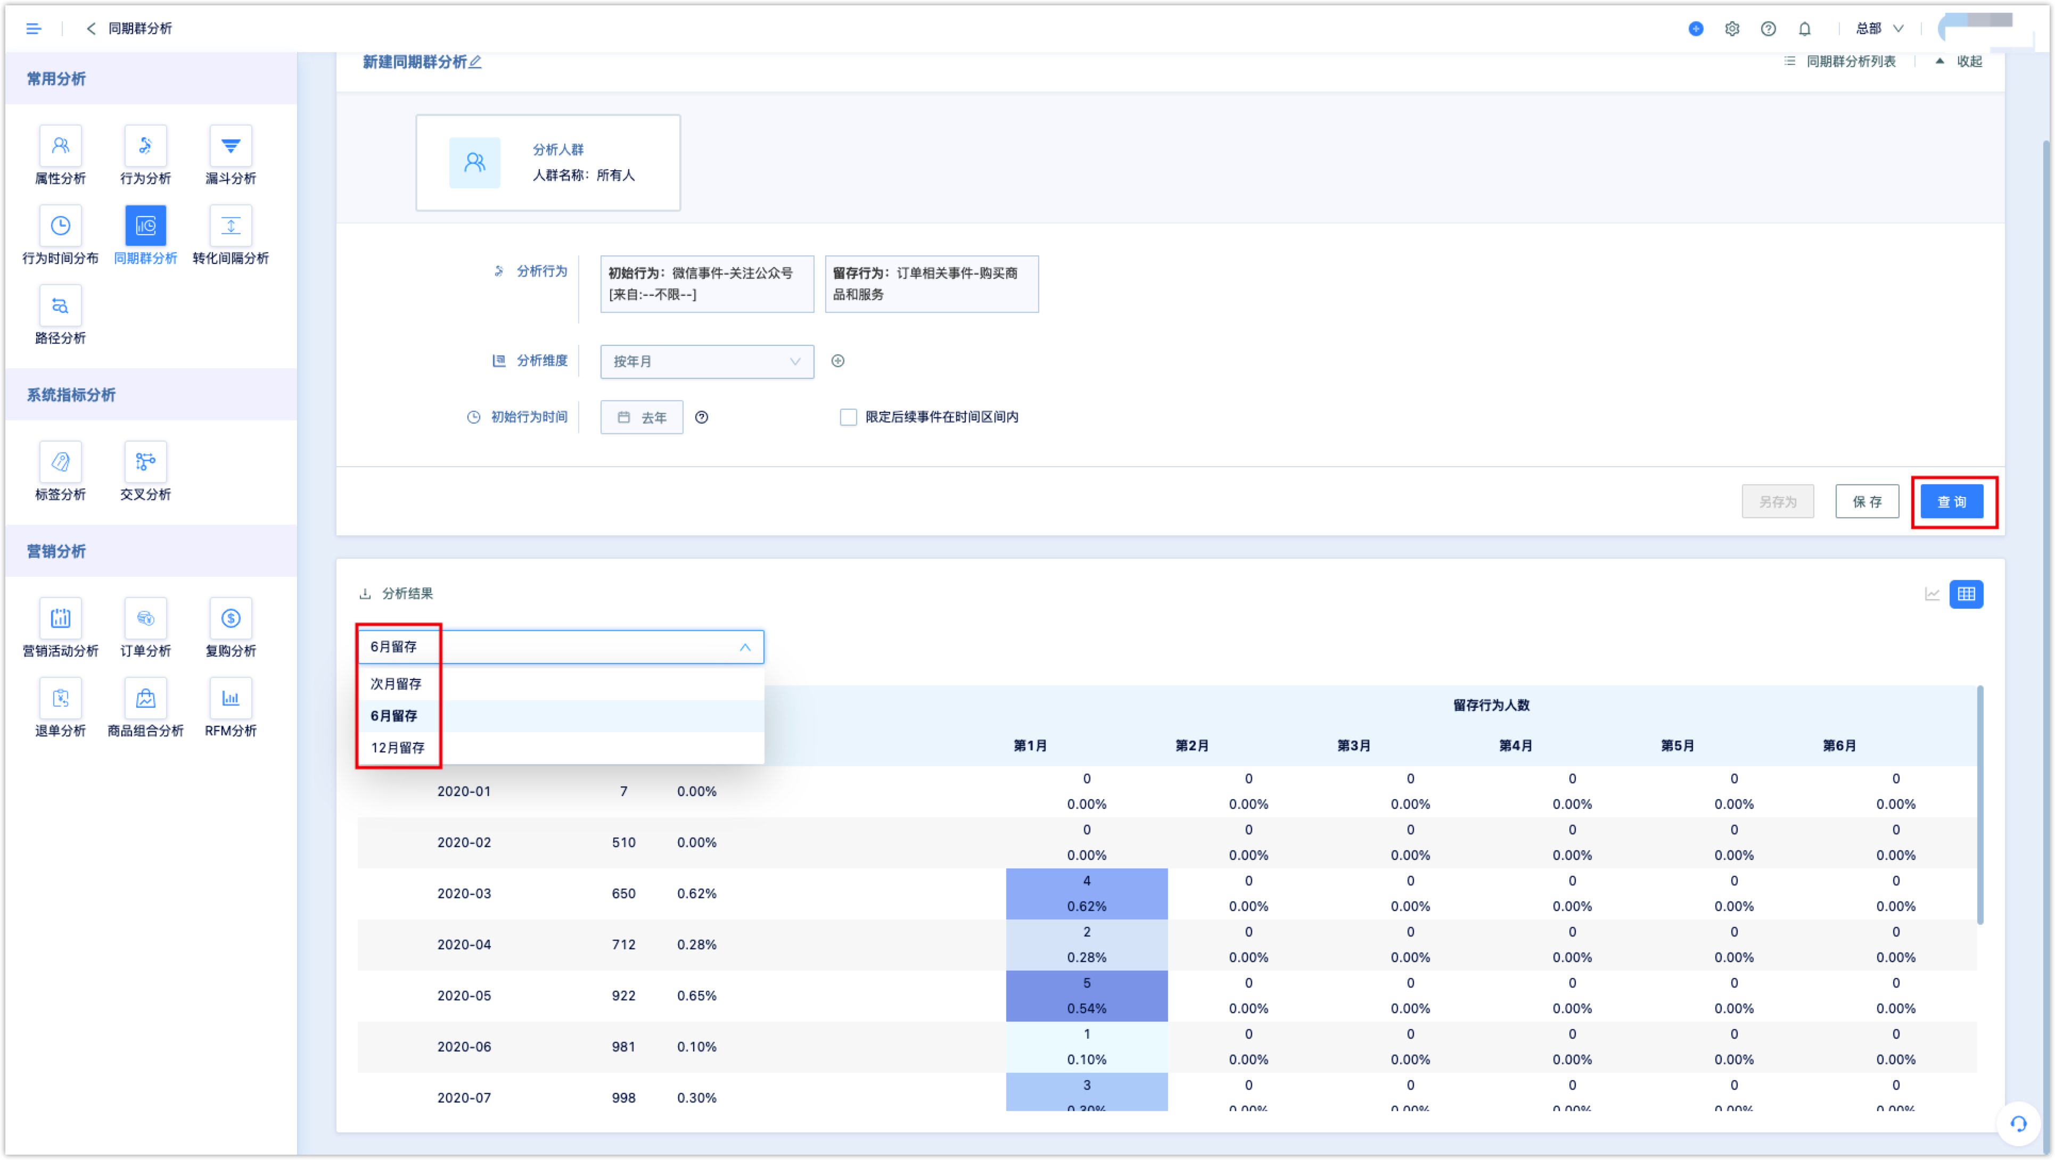Choose 6月留存 option in the list
The width and height of the screenshot is (2055, 1160).
coord(560,715)
